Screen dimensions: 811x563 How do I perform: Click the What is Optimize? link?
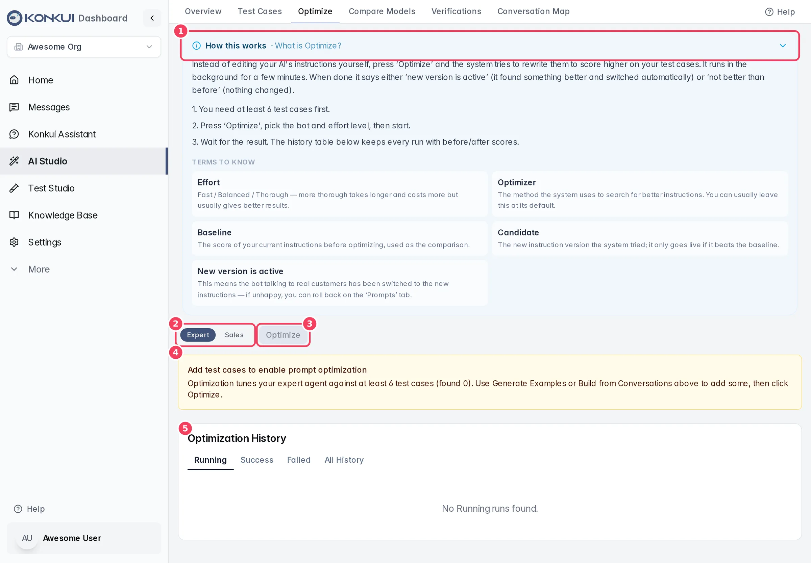(308, 46)
